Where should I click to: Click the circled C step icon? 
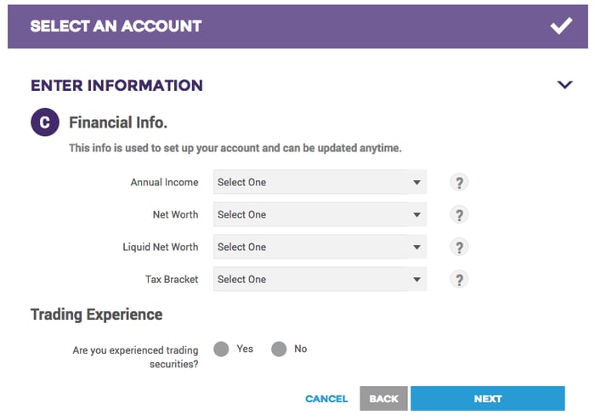(44, 122)
